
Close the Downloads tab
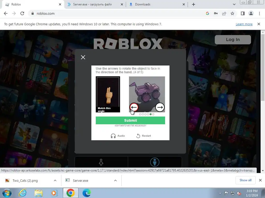184,5
